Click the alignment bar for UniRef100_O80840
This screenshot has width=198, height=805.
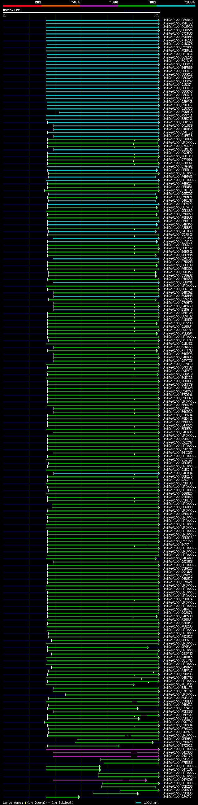point(102,20)
